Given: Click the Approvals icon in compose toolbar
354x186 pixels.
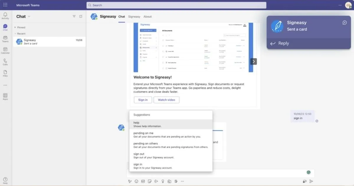Looking at the screenshot, I should pos(169,181).
